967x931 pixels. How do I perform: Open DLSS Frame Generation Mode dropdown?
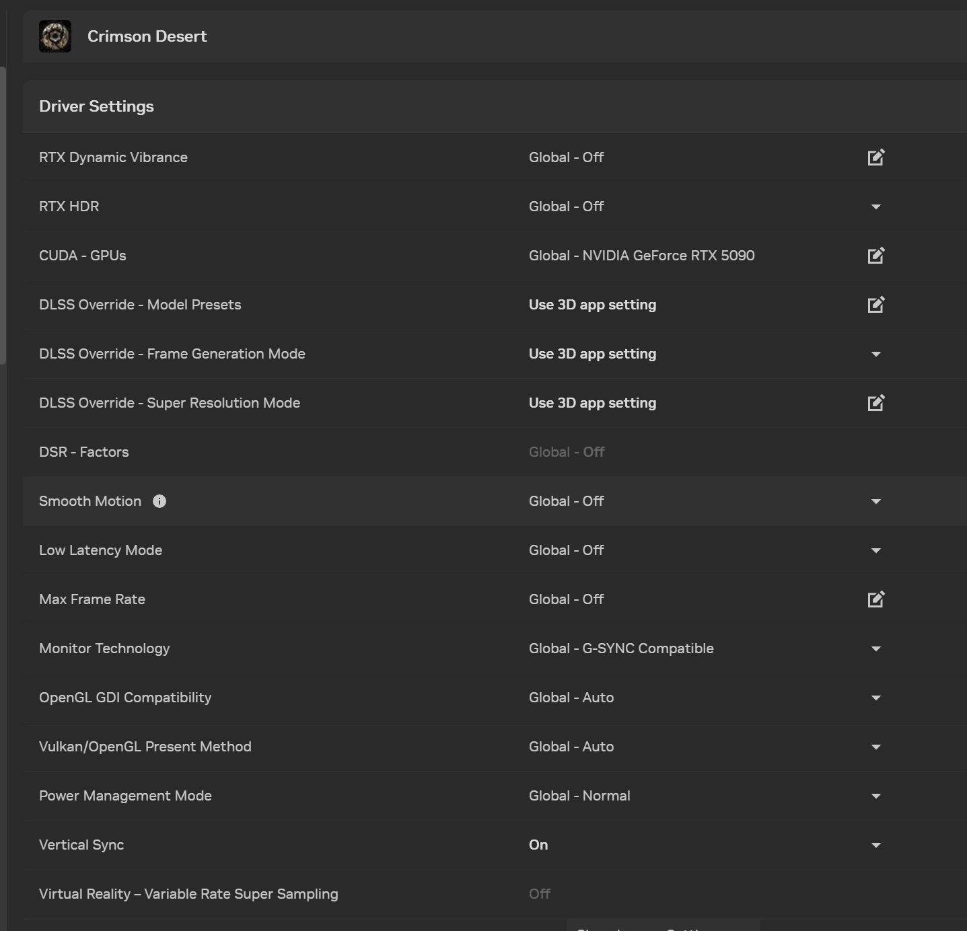[875, 354]
